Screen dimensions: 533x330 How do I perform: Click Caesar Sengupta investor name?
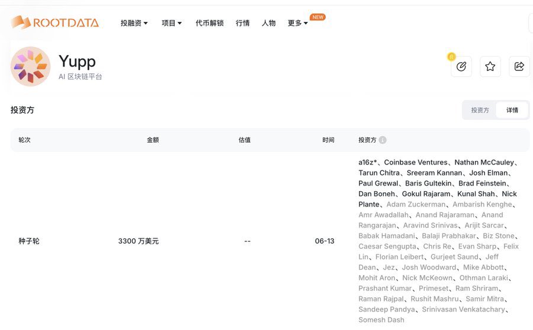387,247
